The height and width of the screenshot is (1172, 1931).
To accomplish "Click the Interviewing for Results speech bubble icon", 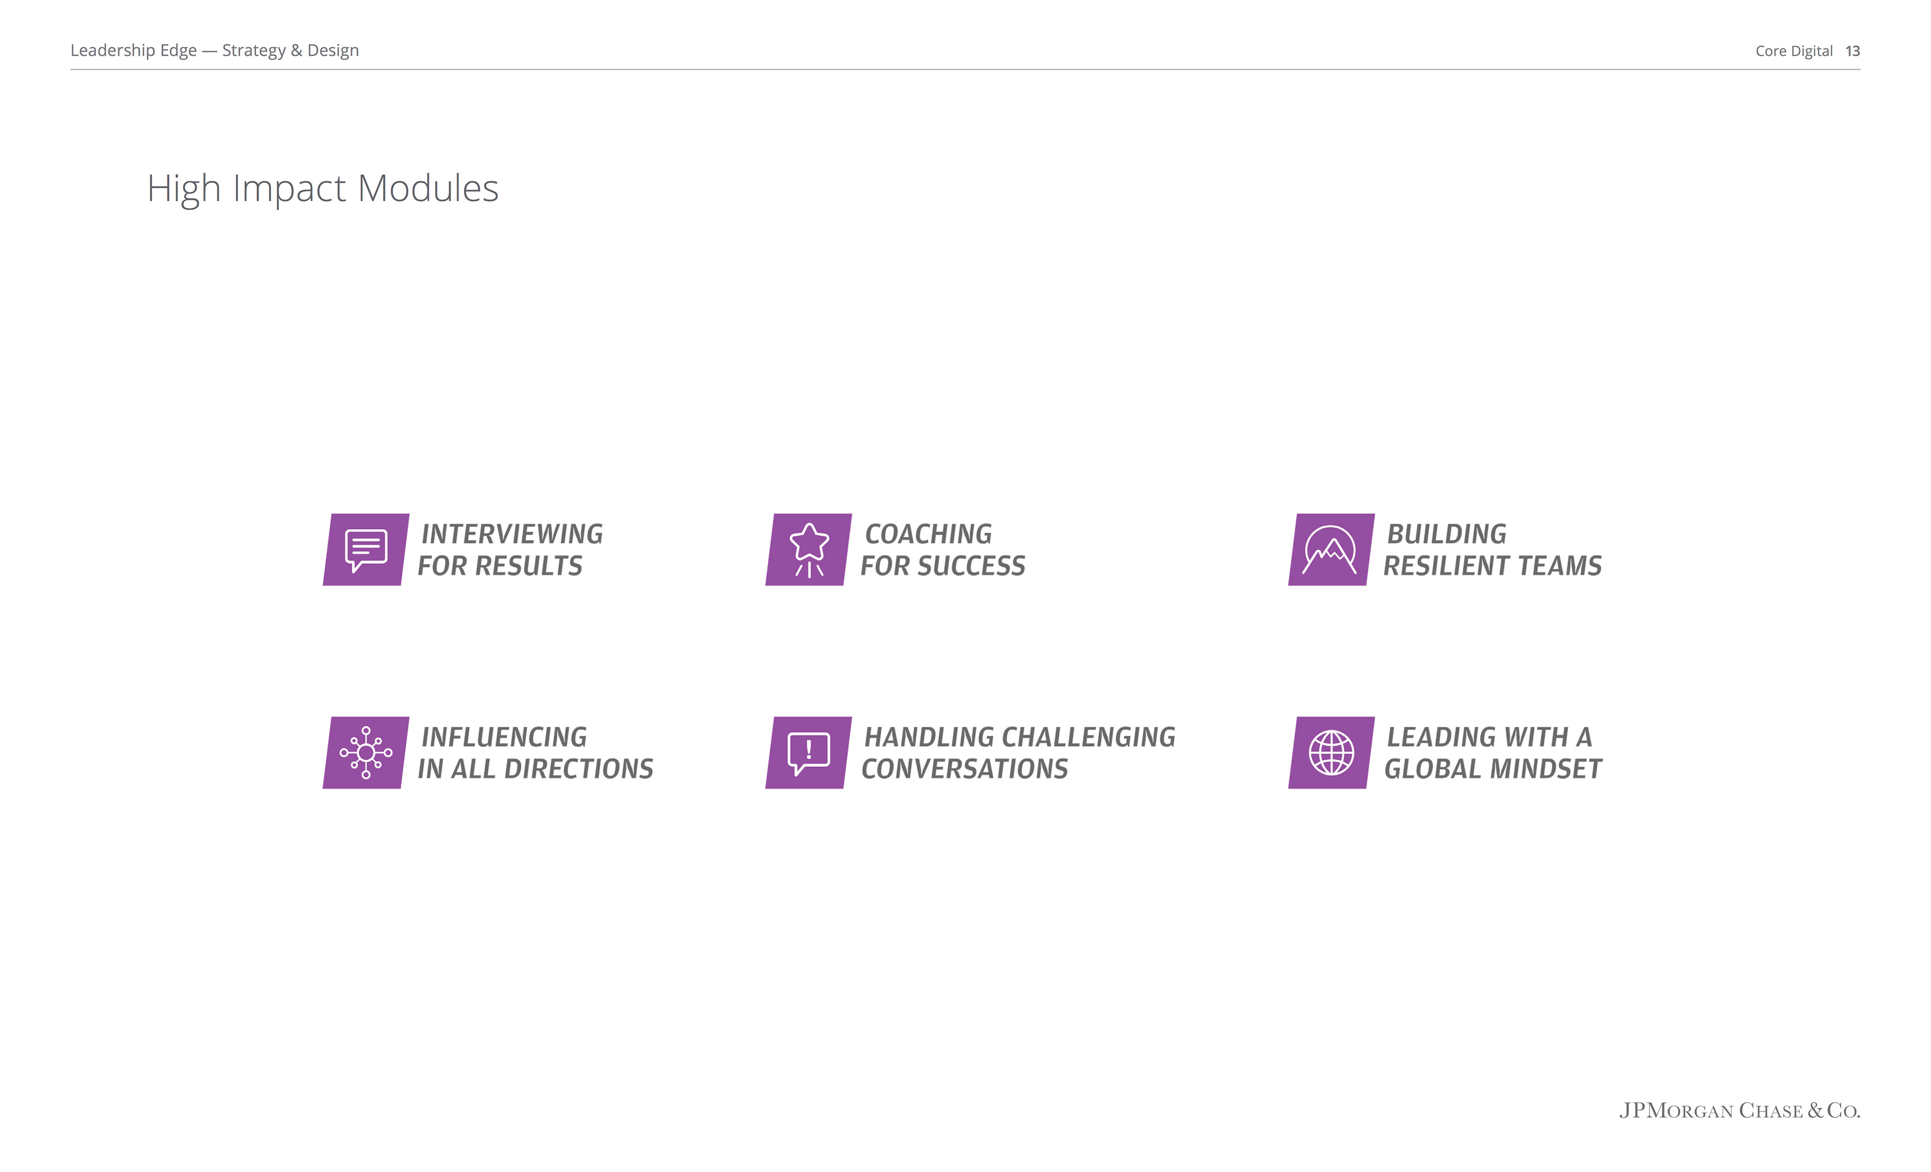I will [366, 550].
